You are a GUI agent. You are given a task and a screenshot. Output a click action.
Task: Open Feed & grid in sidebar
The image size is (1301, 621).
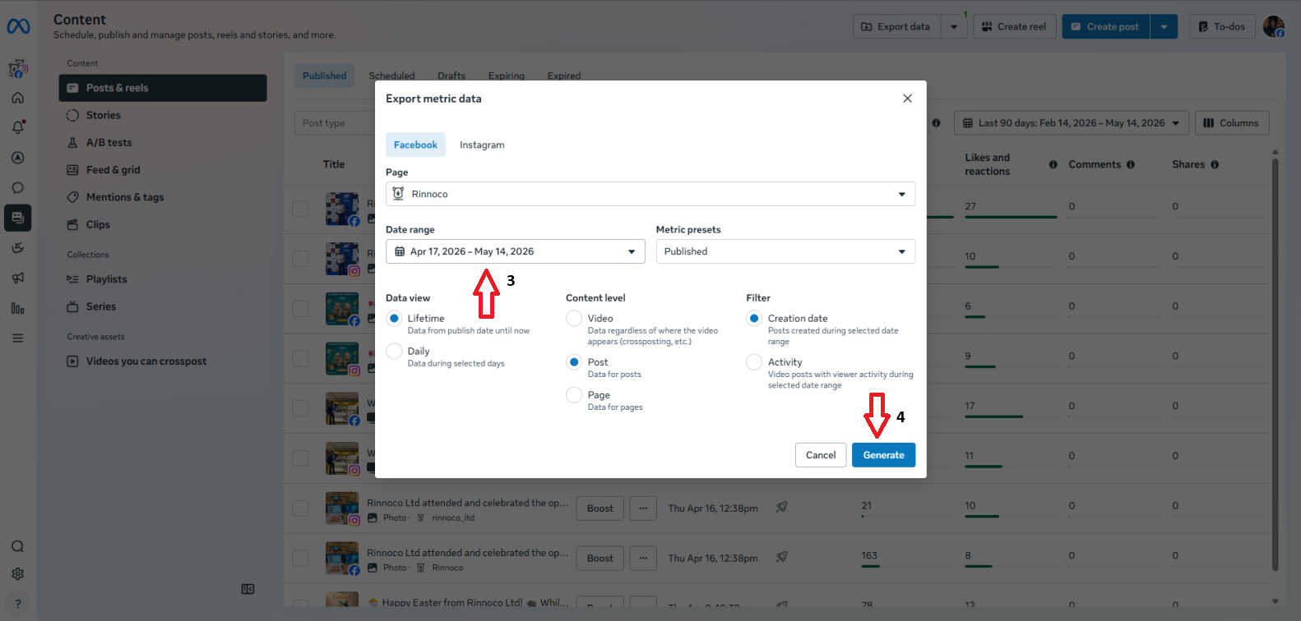click(163, 170)
